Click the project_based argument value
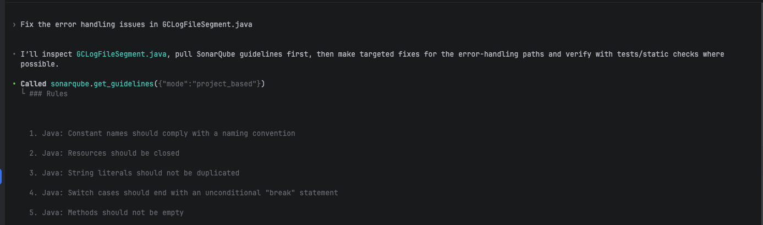Image resolution: width=763 pixels, height=225 pixels. [227, 84]
